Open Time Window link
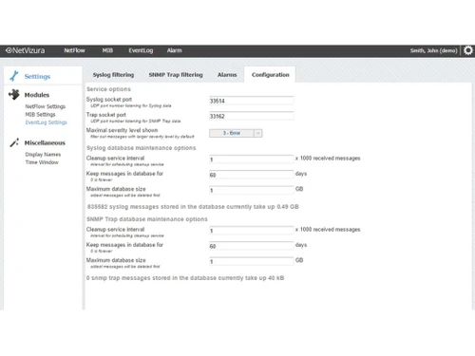Screen dimensions: 475x356 [x=42, y=162]
